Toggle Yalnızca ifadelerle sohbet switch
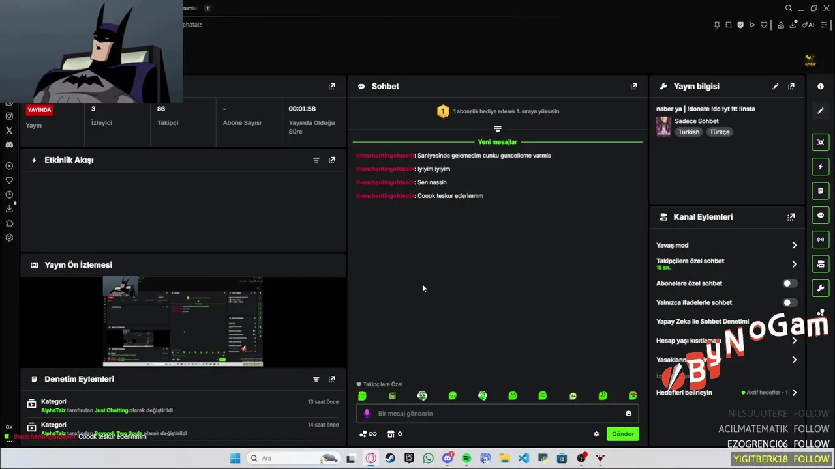Screen dimensions: 835x469 [789, 302]
